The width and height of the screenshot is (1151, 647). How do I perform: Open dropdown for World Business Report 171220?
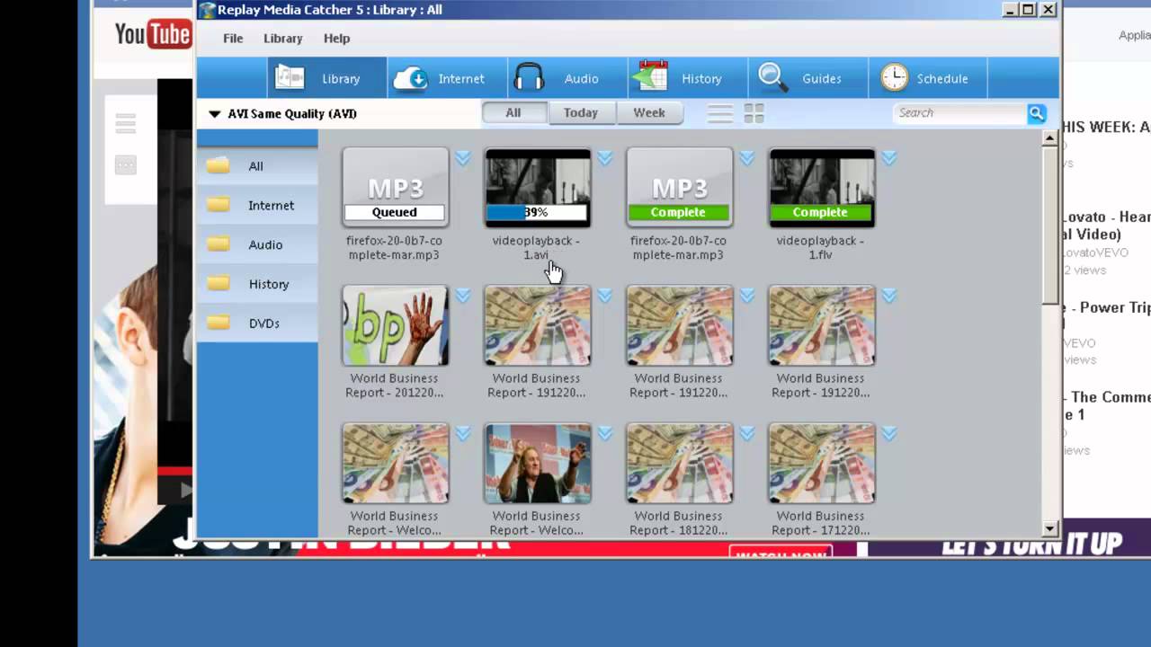pyautogui.click(x=888, y=433)
